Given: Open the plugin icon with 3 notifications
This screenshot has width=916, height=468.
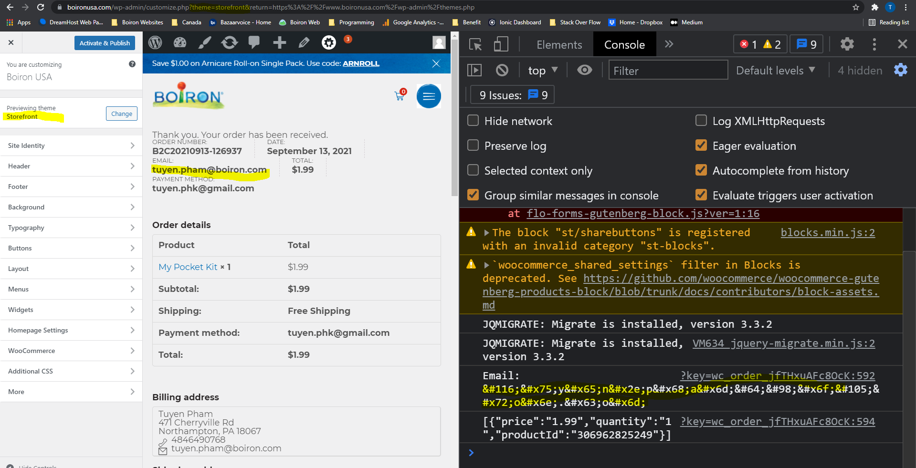Looking at the screenshot, I should [x=329, y=43].
